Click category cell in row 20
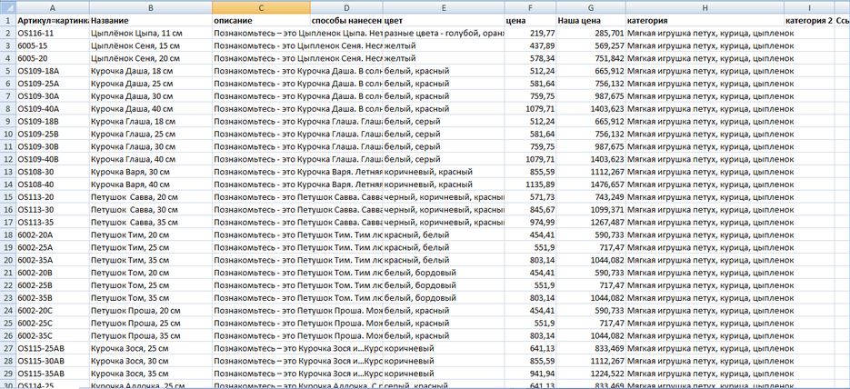The height and width of the screenshot is (389, 850). [705, 260]
